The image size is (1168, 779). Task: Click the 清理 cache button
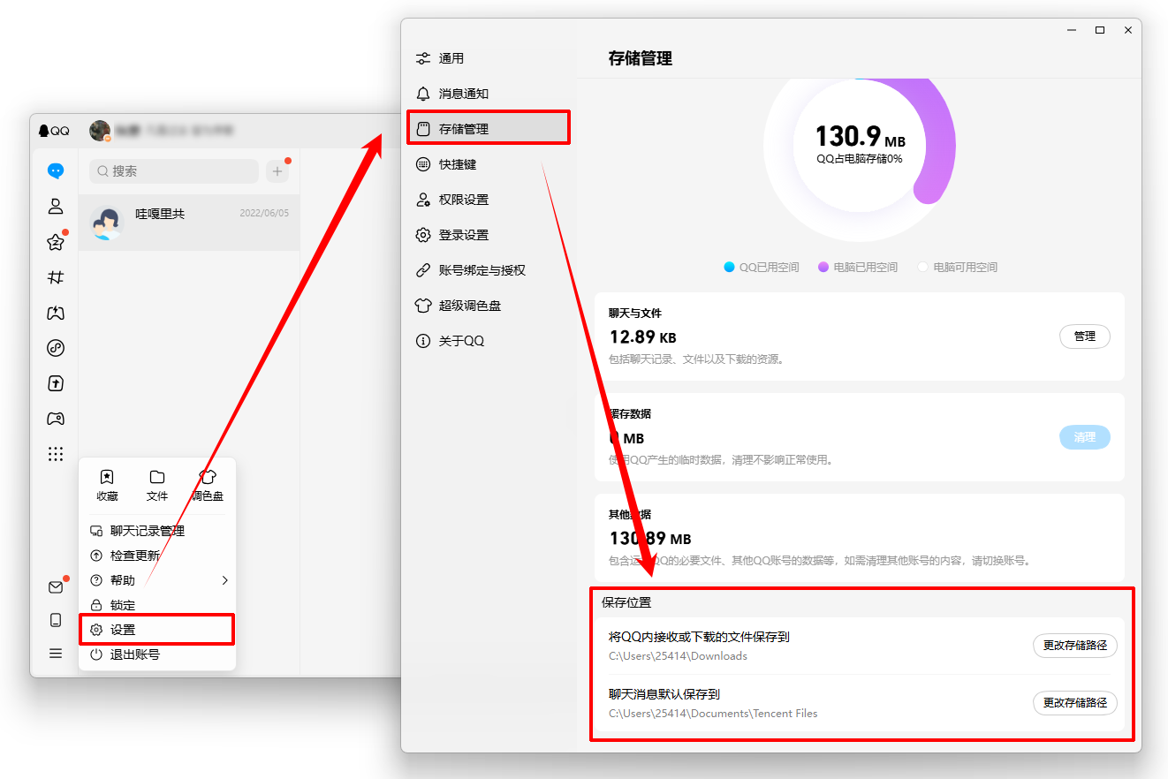[x=1084, y=437]
